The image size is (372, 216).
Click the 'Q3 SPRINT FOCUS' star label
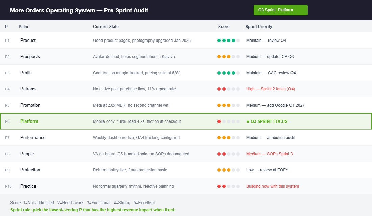coord(267,121)
